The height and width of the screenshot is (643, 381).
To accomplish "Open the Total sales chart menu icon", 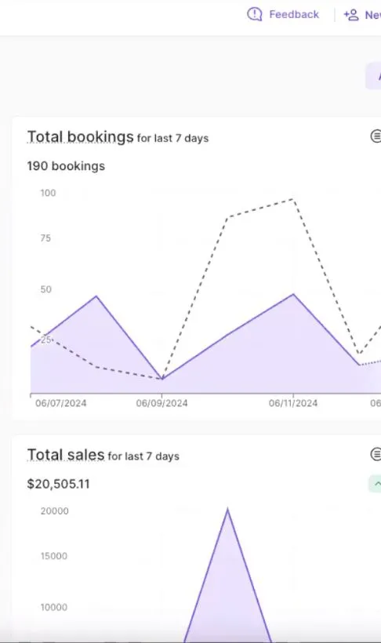I will (x=376, y=454).
